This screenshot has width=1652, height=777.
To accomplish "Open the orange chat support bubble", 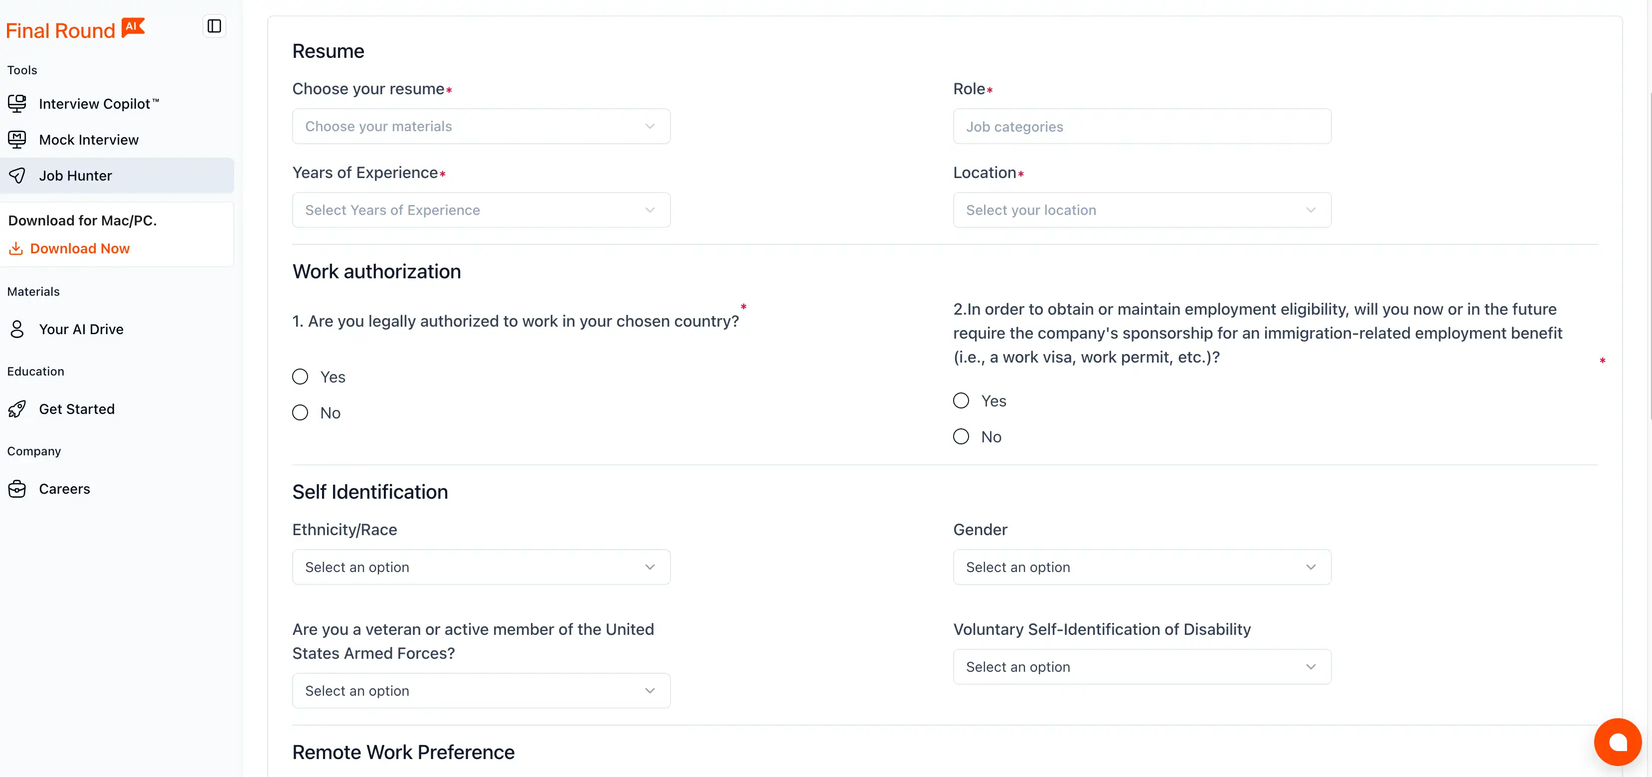I will pyautogui.click(x=1618, y=742).
